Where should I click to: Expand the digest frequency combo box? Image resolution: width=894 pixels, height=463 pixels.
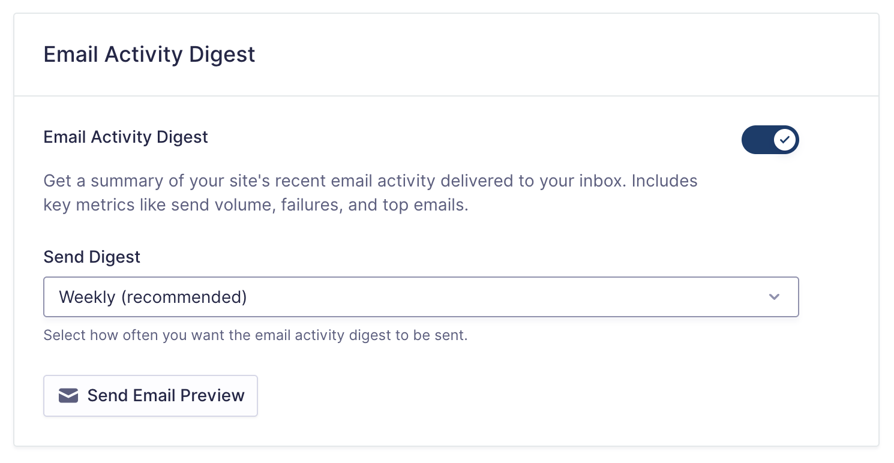[421, 297]
